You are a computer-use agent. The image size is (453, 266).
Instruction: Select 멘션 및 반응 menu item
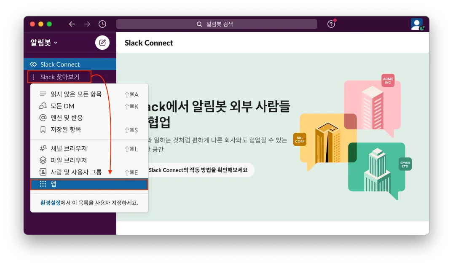pos(89,118)
